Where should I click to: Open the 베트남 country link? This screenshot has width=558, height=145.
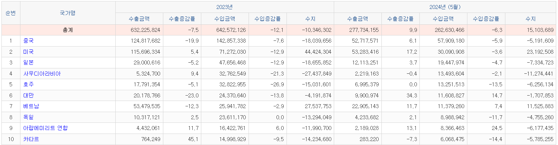point(31,106)
